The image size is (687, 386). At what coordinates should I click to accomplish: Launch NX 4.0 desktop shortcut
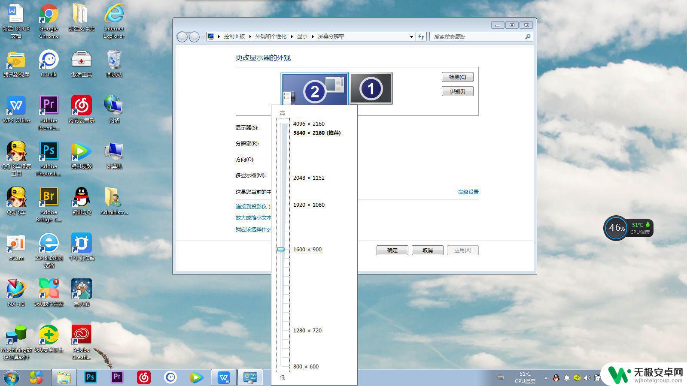pos(16,293)
